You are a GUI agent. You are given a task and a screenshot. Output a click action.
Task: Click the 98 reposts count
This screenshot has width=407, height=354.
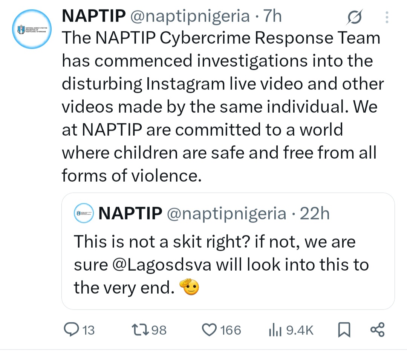(x=158, y=330)
